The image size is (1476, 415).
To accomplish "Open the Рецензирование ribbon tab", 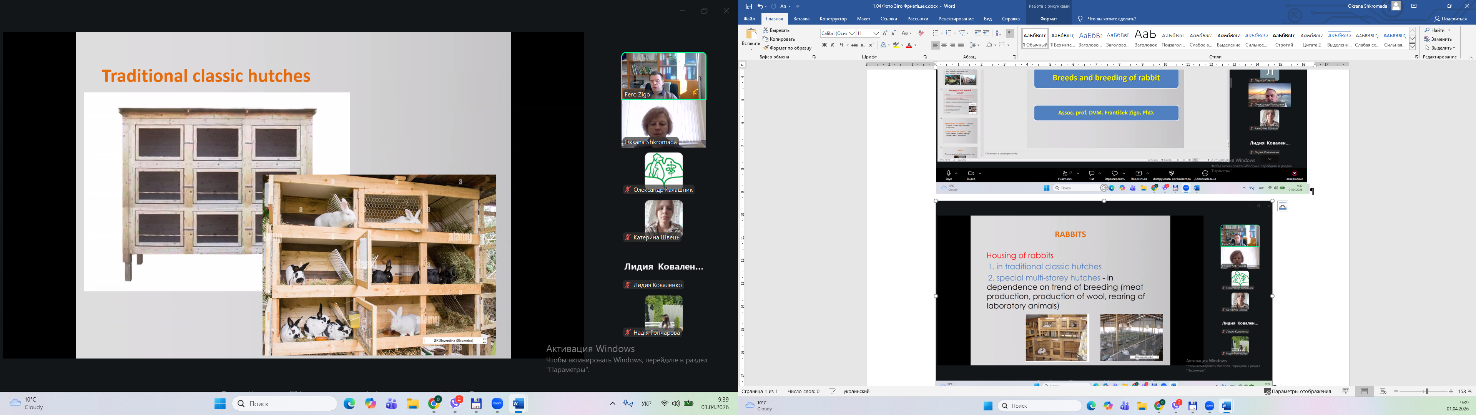I will tap(956, 19).
